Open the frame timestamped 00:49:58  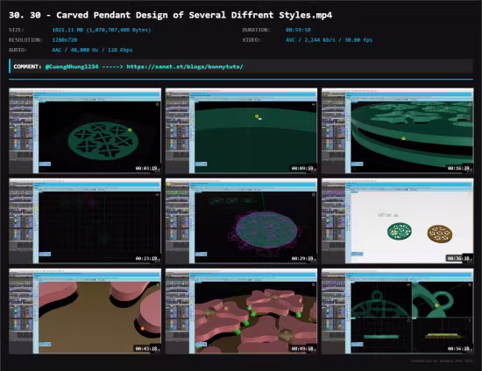pyautogui.click(x=241, y=311)
